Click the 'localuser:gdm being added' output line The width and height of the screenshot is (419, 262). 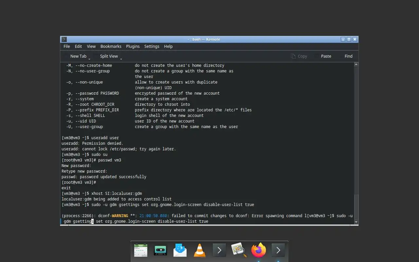117,199
